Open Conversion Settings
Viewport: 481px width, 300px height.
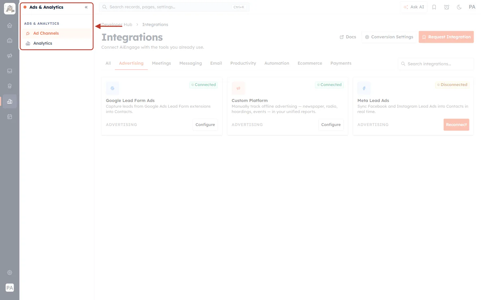[x=389, y=37]
